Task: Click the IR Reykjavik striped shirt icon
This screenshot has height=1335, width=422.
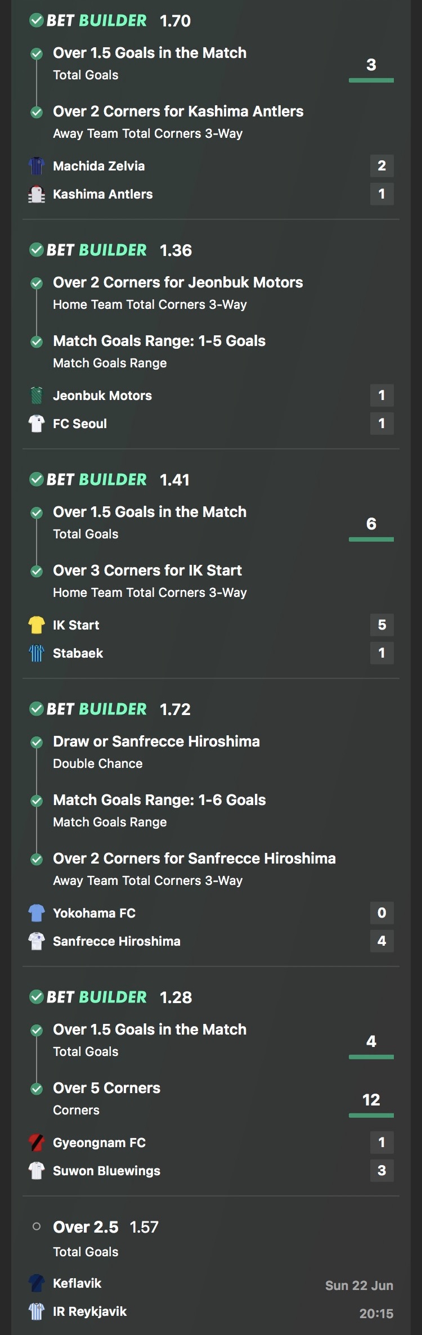Action: coord(37,1311)
